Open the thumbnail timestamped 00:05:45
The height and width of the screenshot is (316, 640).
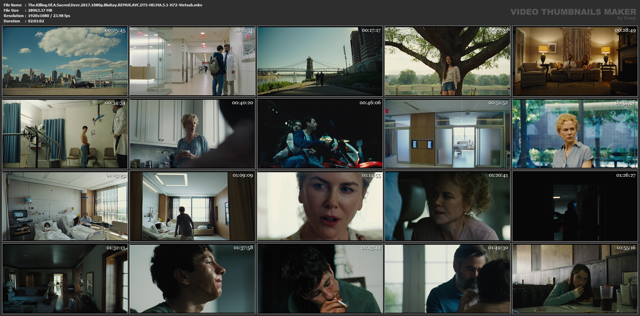coord(65,61)
